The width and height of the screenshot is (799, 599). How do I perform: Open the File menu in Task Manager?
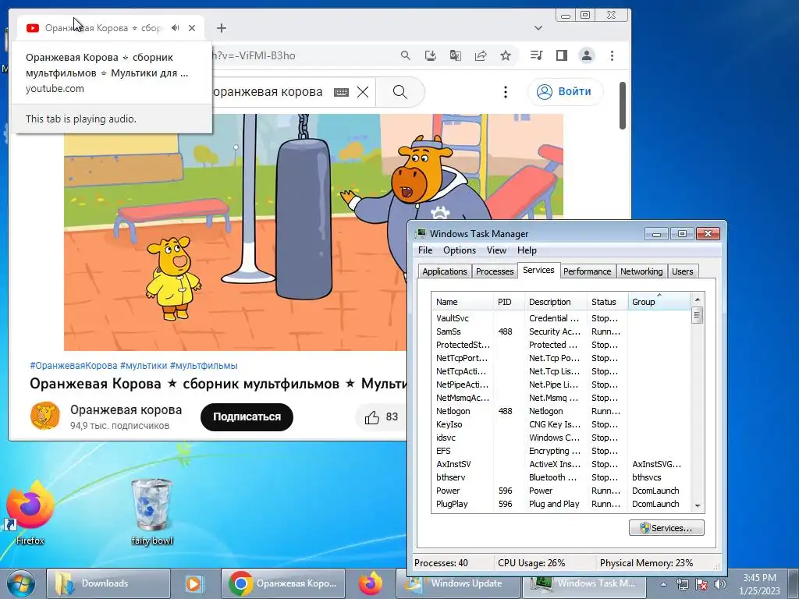tap(425, 250)
